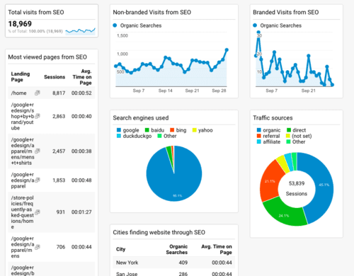Click Organic Searches legend dot in Non-branded chart

click(115, 25)
